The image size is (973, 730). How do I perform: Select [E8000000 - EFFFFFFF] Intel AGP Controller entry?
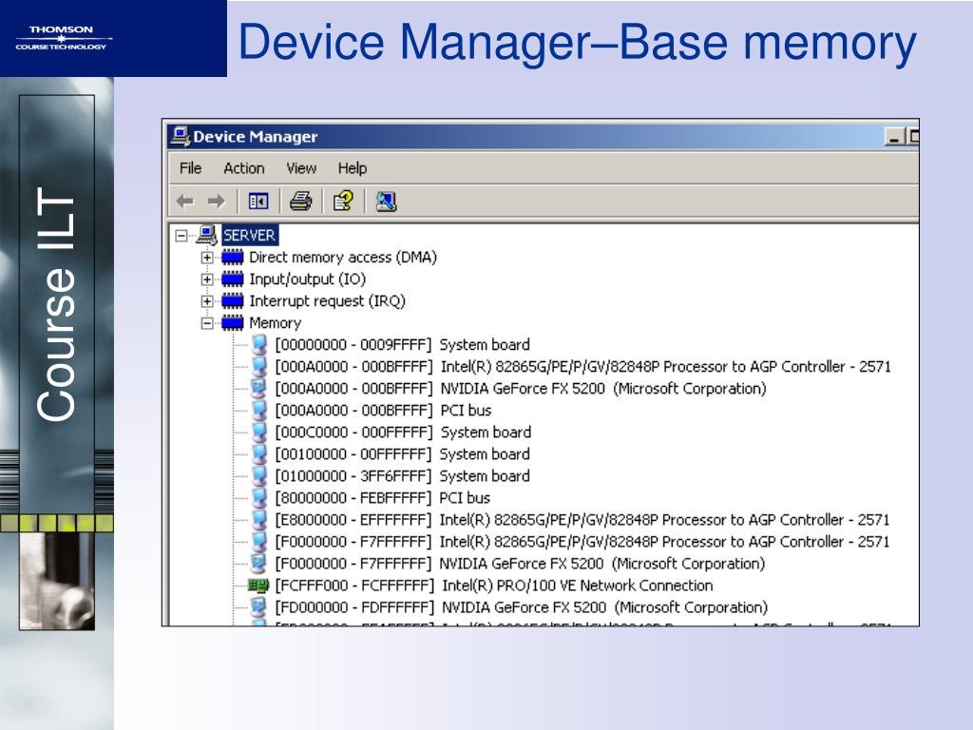tap(582, 520)
